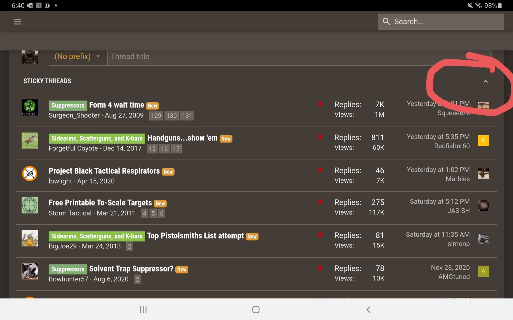Open Project Black Tactical Respirators thread
The height and width of the screenshot is (320, 513).
(x=104, y=171)
